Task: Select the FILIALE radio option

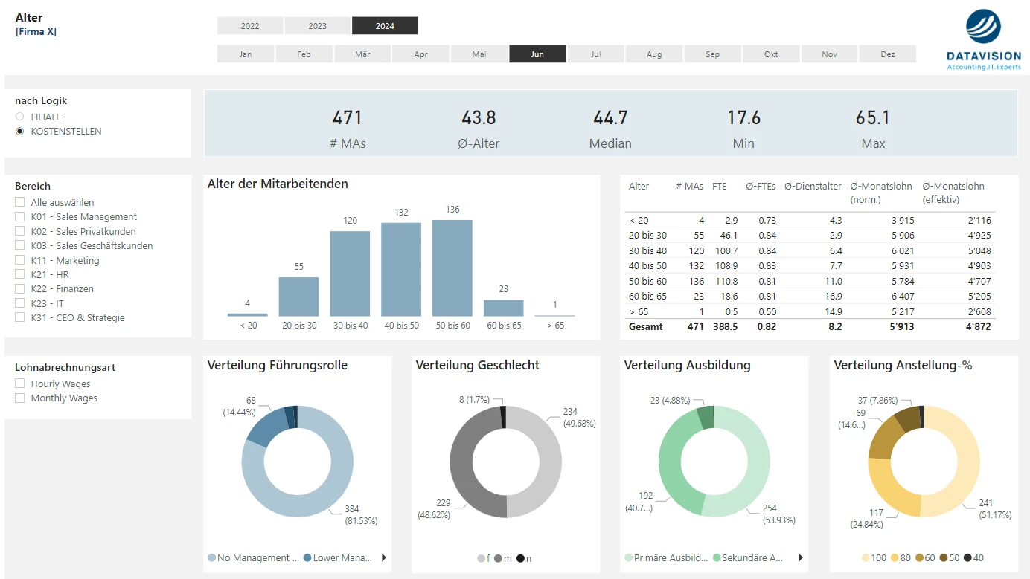Action: 20,117
